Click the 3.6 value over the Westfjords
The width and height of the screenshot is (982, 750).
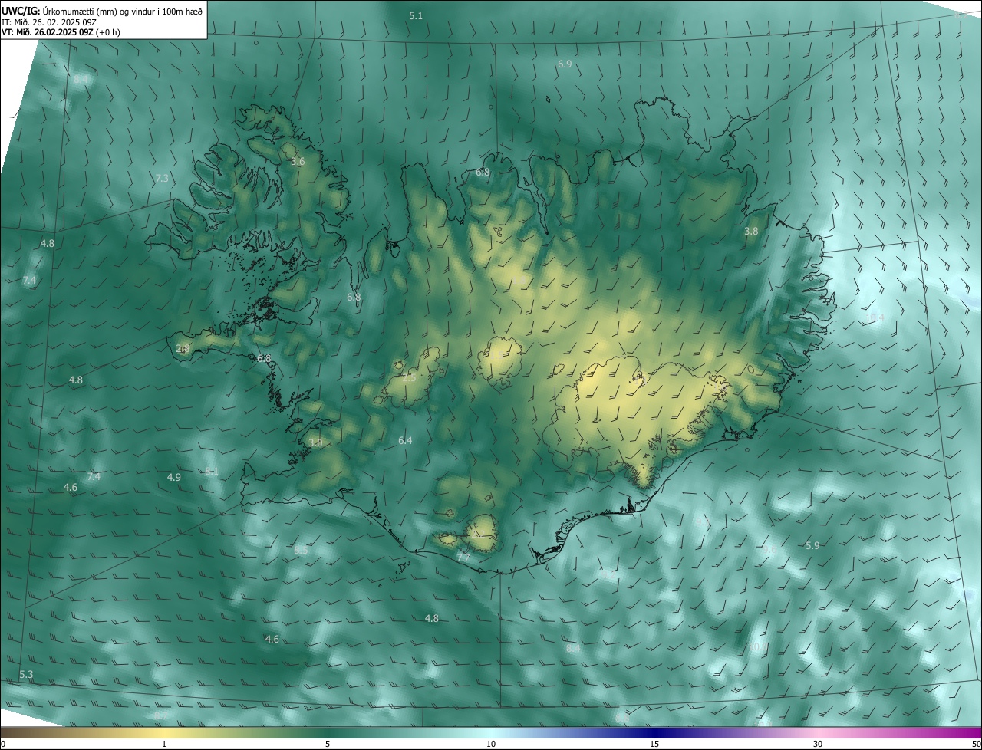coord(298,162)
